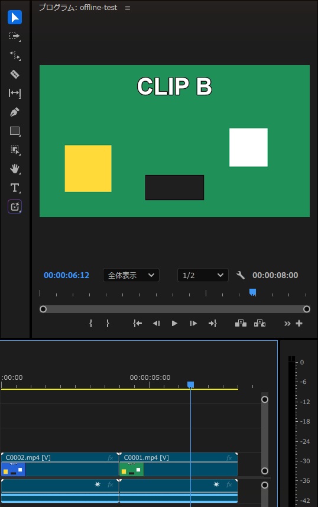Click the black rectangle in program preview
Screen dimensions: 318x507
(x=174, y=188)
